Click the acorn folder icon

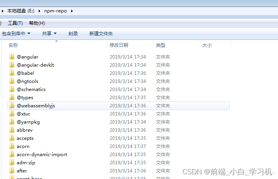12,146
